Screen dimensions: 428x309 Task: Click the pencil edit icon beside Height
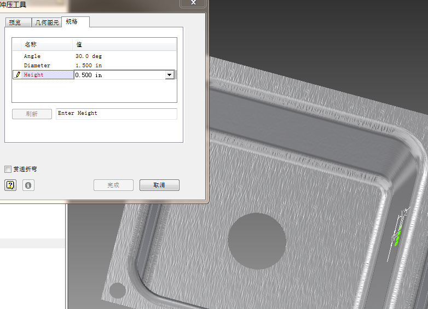click(x=18, y=75)
